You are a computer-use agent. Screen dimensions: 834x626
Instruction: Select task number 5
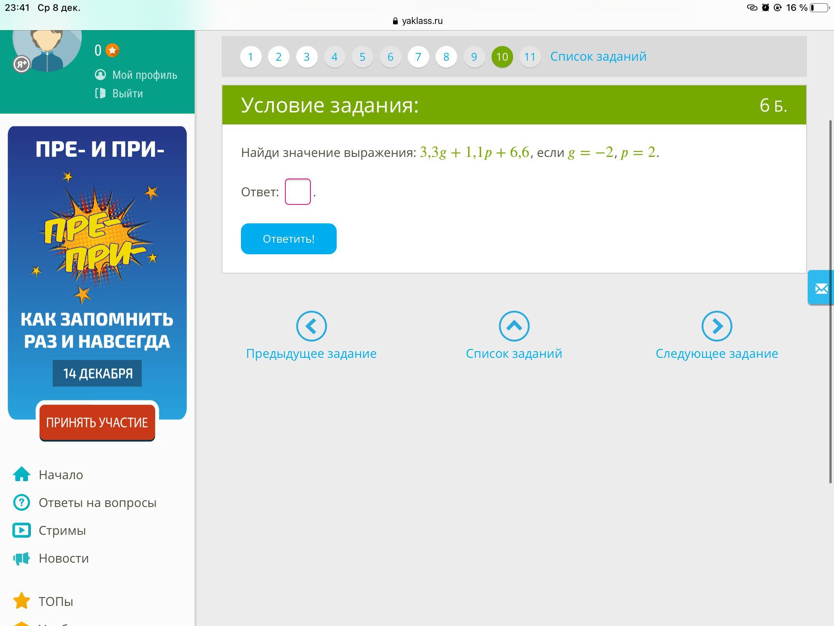362,57
